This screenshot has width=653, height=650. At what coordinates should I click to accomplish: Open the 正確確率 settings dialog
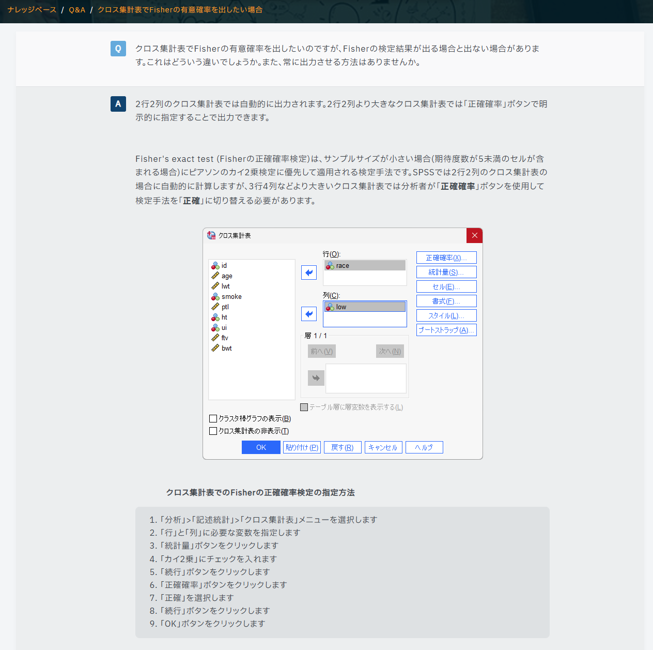tap(446, 257)
